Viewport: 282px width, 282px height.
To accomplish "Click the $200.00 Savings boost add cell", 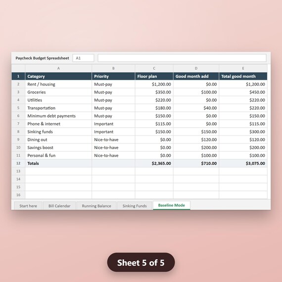I will (x=196, y=147).
